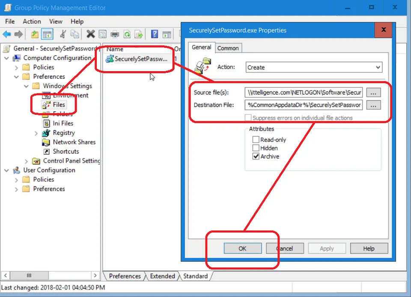Collapse Computer Configuration node

coord(6,58)
